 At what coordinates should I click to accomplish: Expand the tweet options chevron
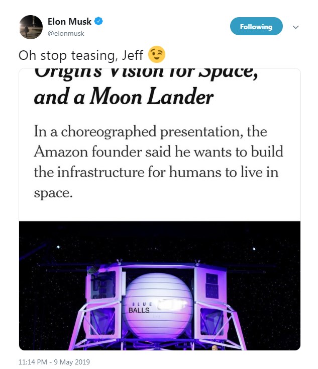(295, 27)
